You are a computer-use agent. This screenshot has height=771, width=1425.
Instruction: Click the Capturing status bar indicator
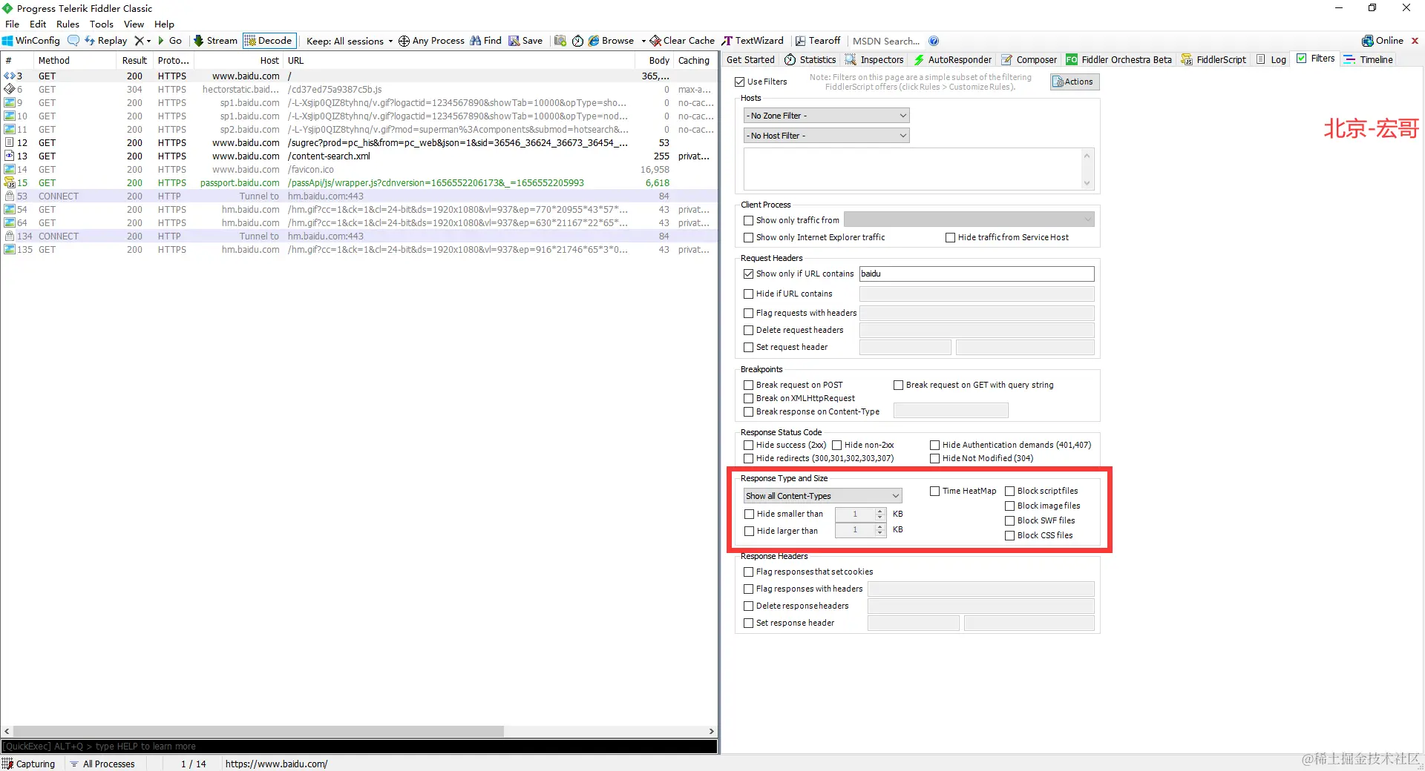pyautogui.click(x=29, y=764)
